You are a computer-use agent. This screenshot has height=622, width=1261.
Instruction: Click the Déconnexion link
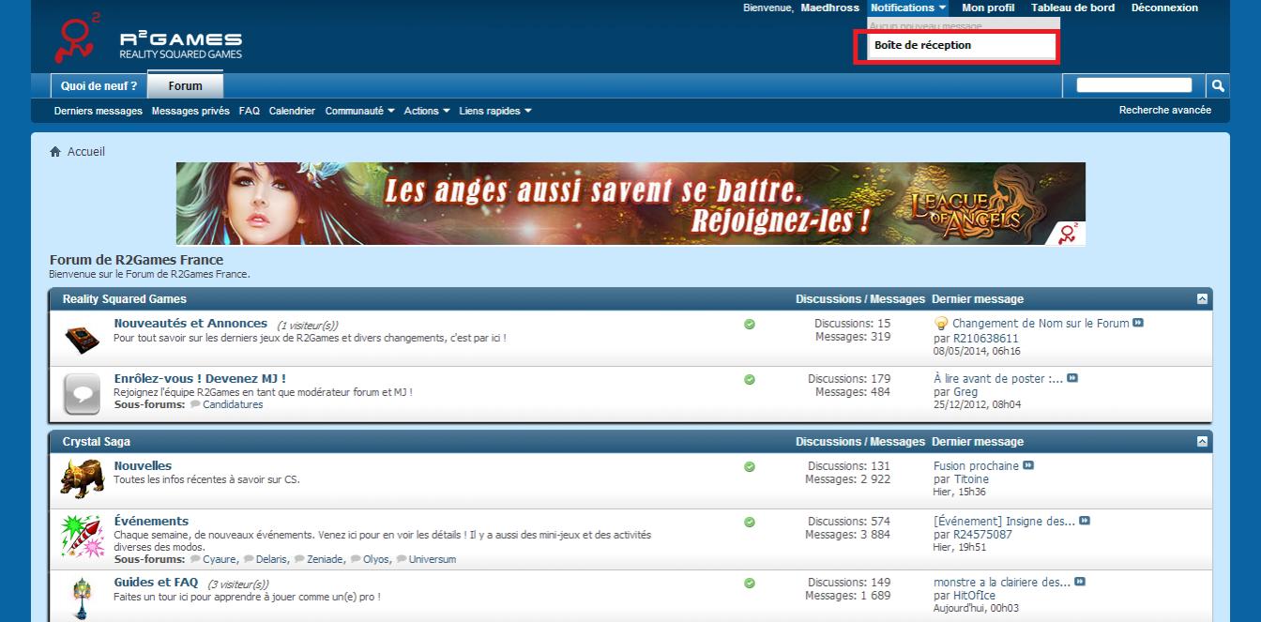click(x=1163, y=8)
